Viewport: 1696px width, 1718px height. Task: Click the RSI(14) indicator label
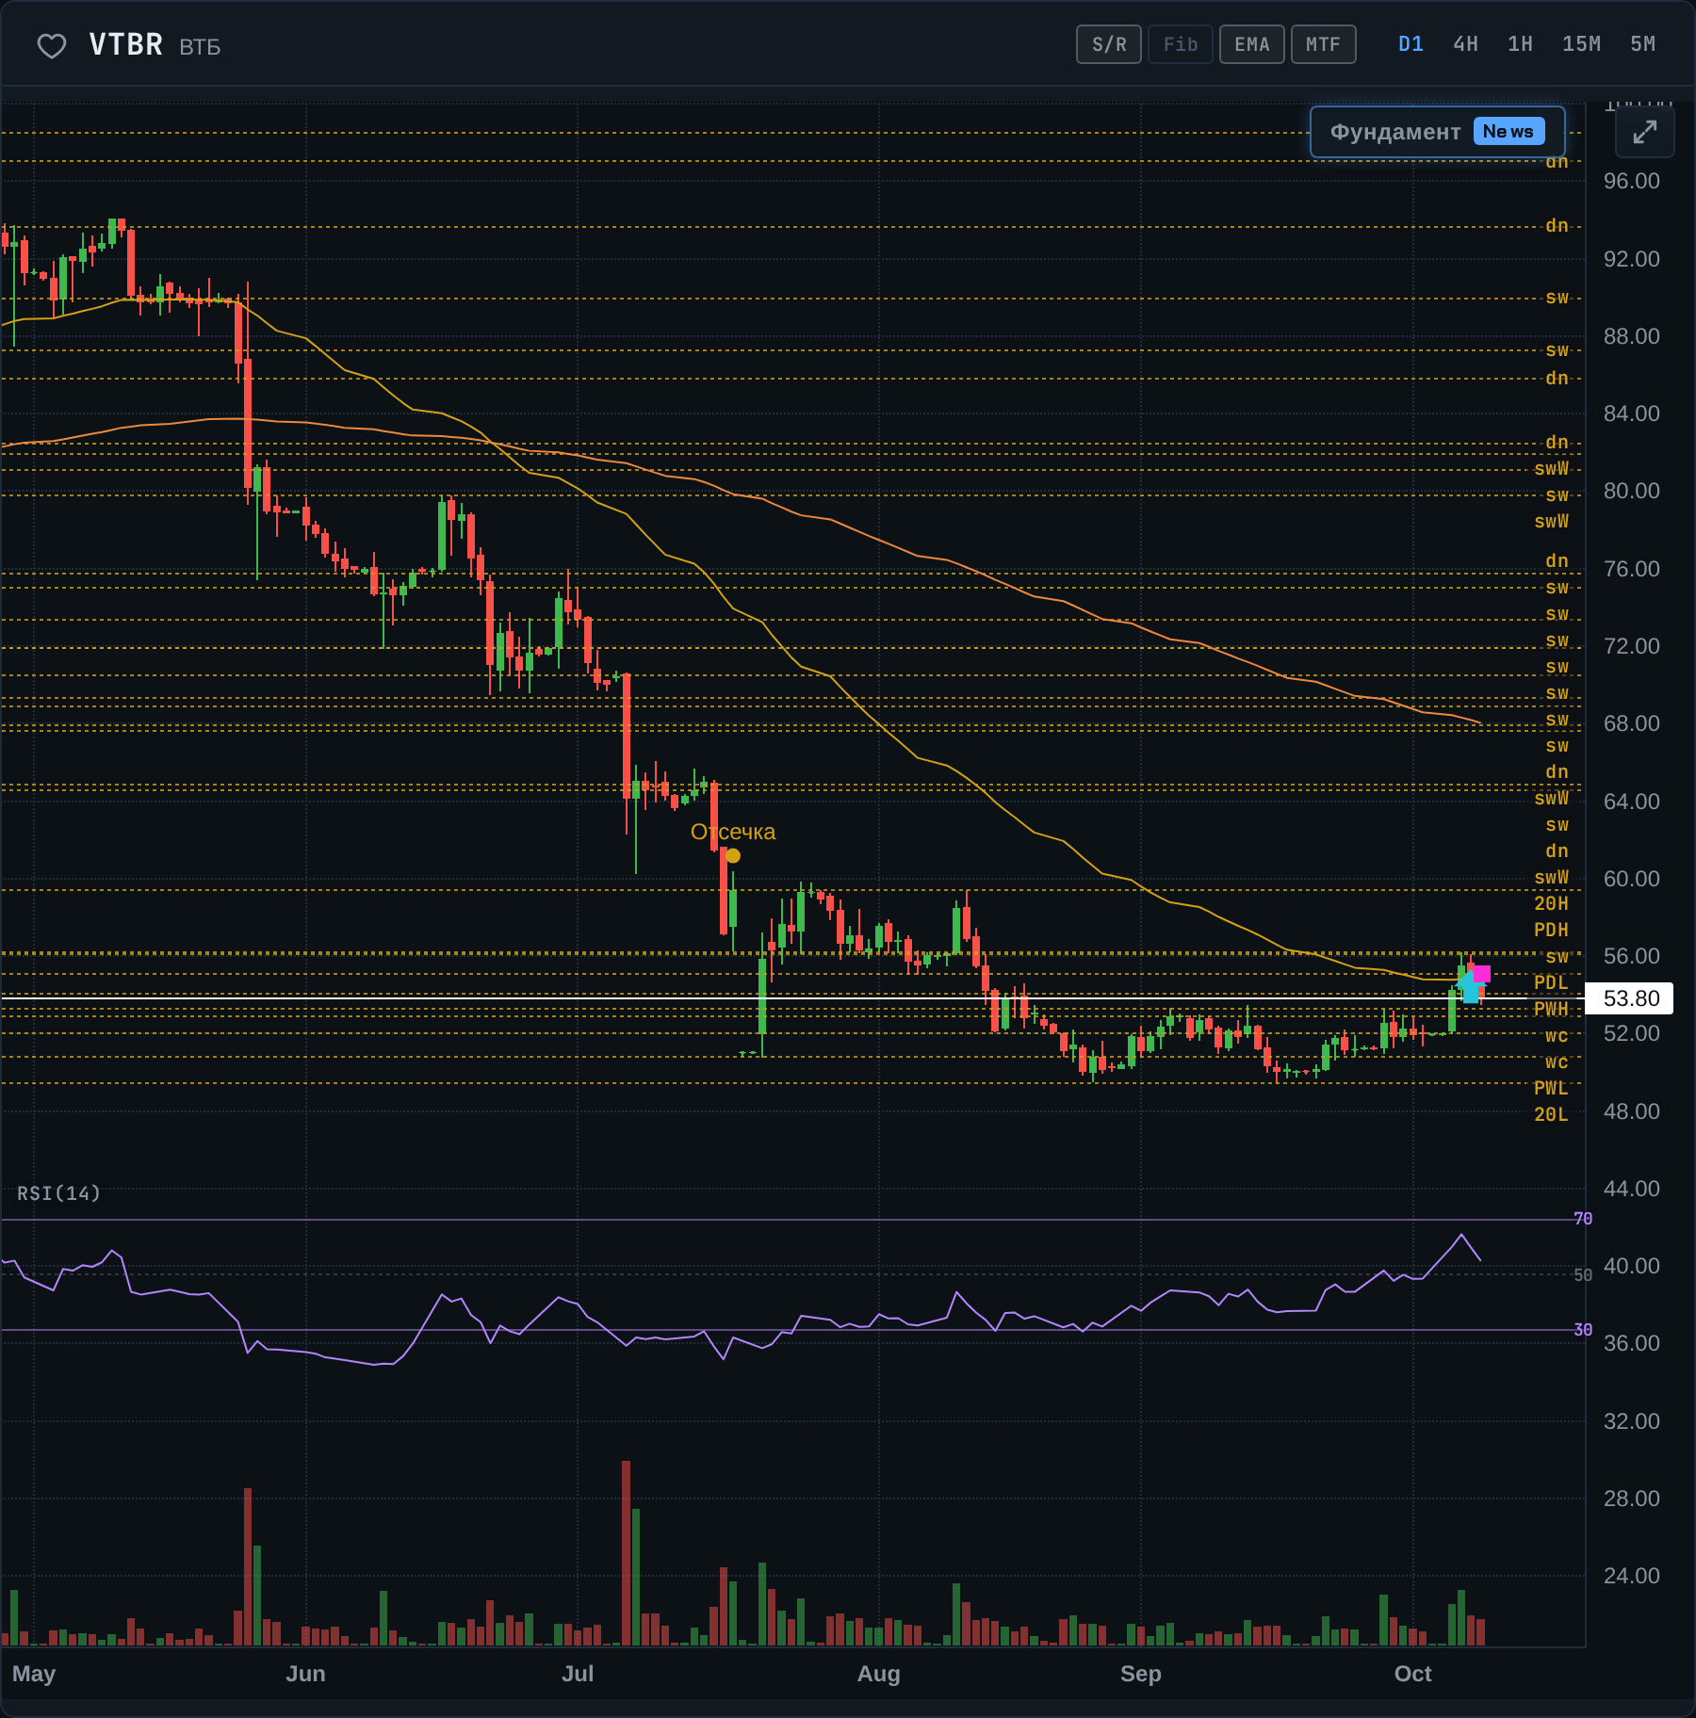tap(58, 1193)
